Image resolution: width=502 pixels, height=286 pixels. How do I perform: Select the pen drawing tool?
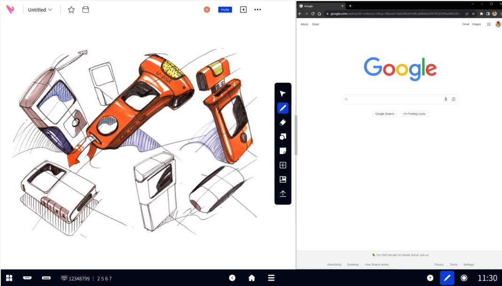pyautogui.click(x=283, y=108)
